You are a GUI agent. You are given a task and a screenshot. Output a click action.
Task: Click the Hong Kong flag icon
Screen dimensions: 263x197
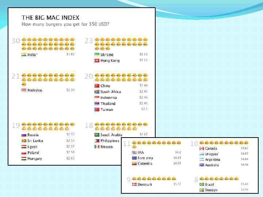97,61
